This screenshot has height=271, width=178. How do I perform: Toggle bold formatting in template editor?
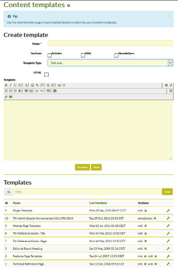(6, 85)
